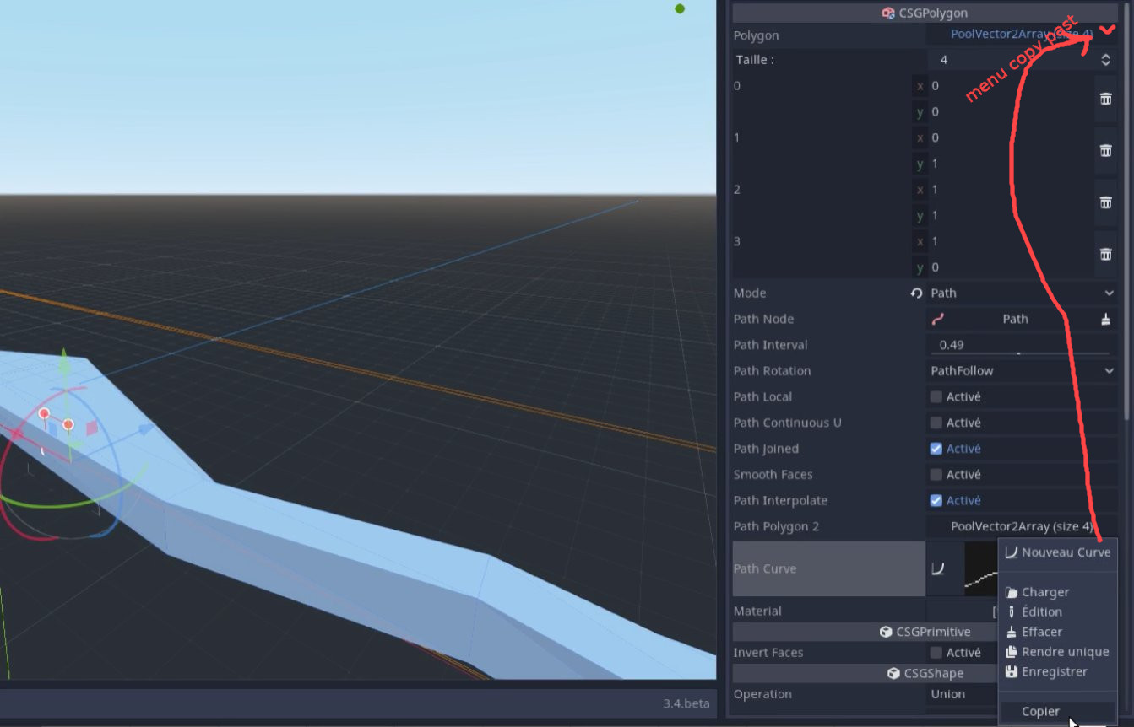The image size is (1134, 727).
Task: Open the Mode dropdown showing Path
Action: (1022, 293)
